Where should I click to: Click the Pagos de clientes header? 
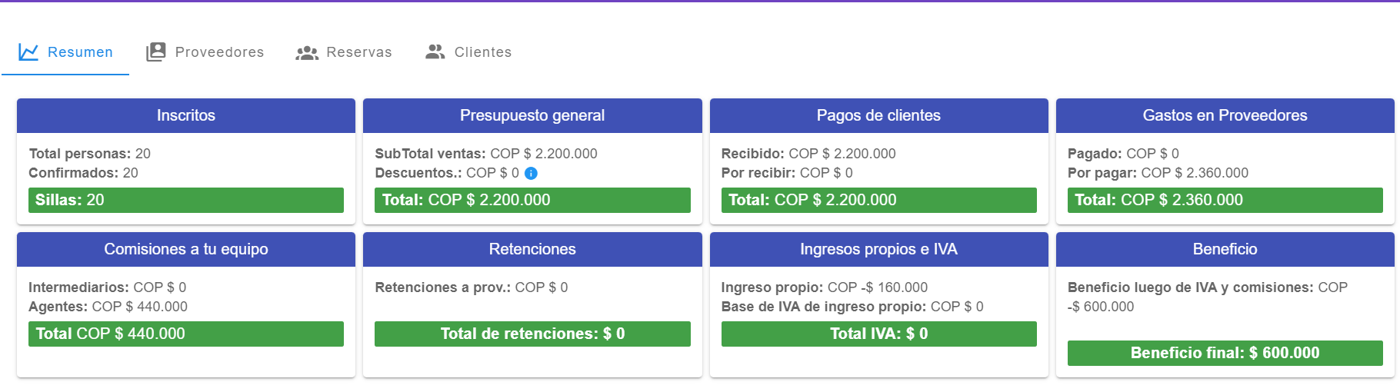point(878,115)
